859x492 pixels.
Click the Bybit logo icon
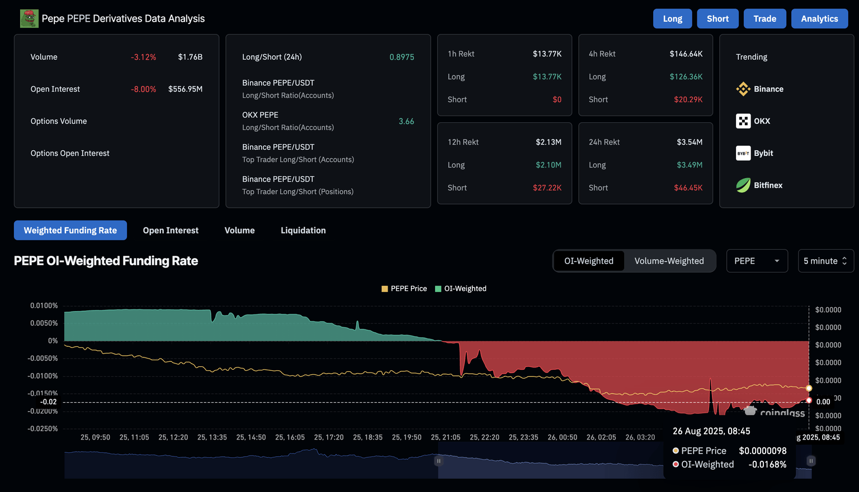click(x=743, y=153)
